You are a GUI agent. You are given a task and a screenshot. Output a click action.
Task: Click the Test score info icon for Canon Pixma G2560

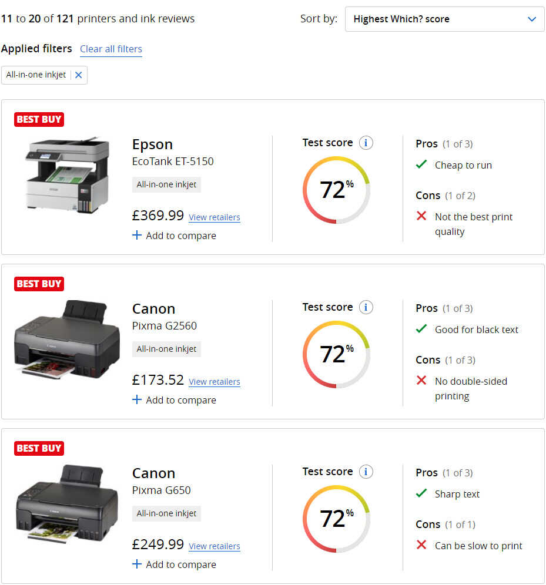366,307
